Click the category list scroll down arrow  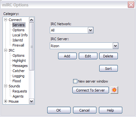tap(32, 101)
